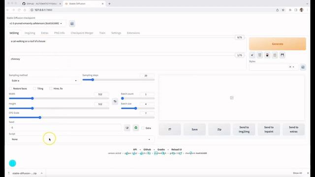Show all downloads
This screenshot has height=177, width=315.
click(x=297, y=173)
